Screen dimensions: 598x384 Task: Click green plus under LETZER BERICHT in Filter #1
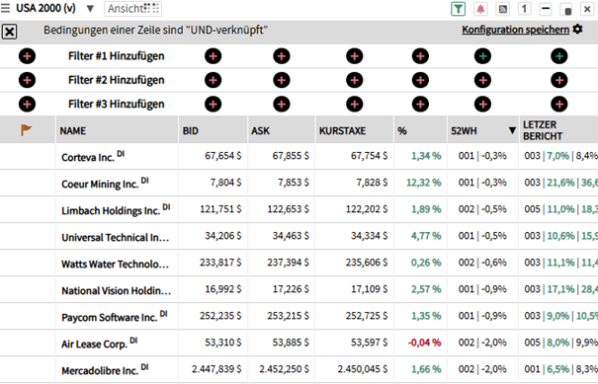coord(559,56)
